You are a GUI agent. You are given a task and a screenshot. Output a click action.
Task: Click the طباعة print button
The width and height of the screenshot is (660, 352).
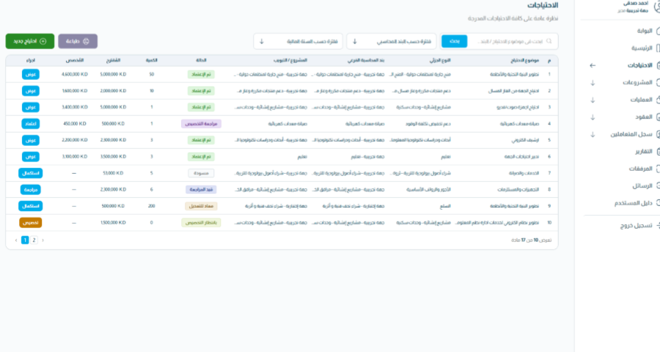pos(78,41)
